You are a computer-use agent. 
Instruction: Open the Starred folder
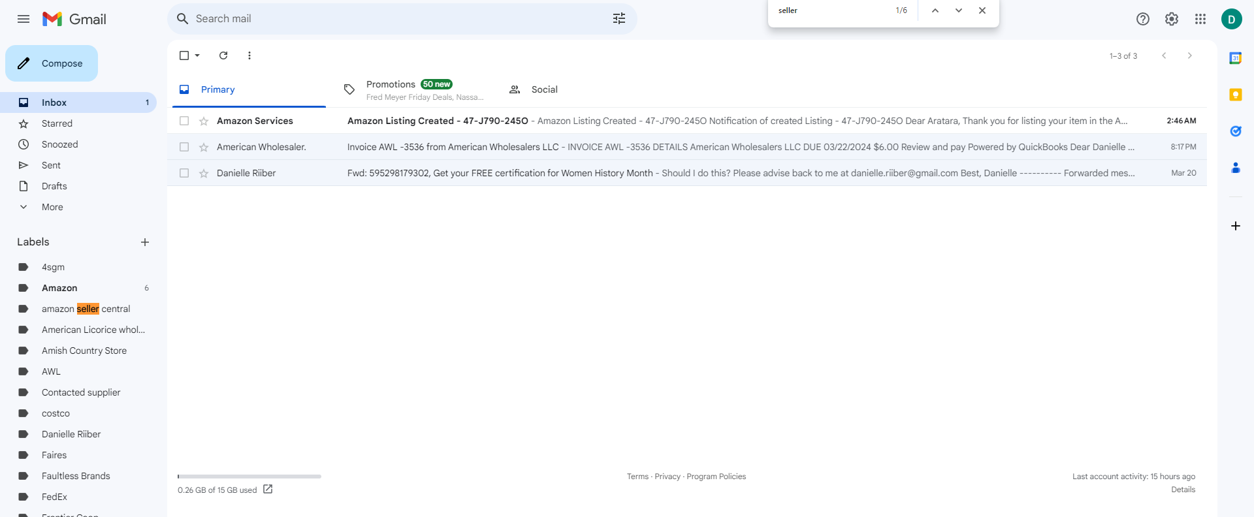click(x=78, y=123)
